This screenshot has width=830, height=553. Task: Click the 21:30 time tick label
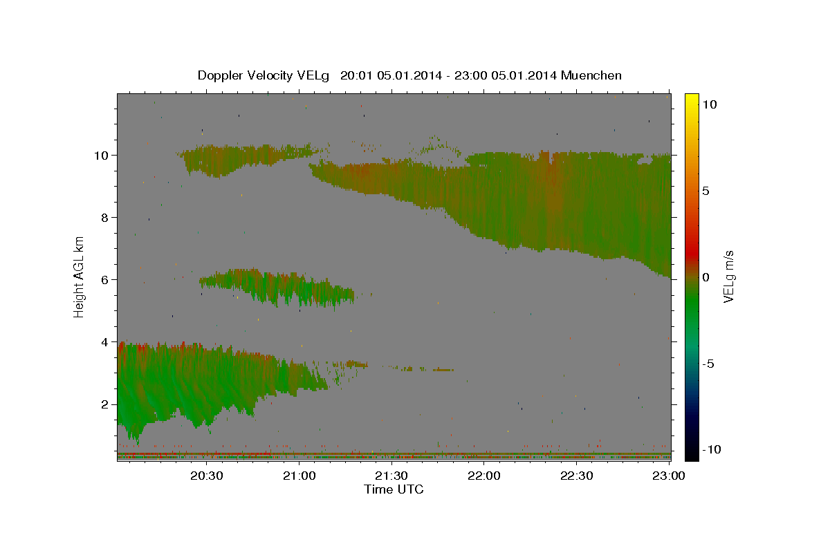[x=391, y=476]
